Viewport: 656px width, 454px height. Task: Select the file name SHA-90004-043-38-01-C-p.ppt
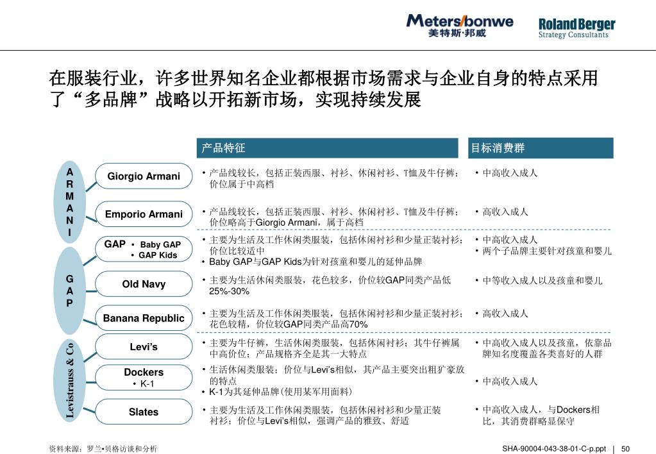(x=554, y=449)
